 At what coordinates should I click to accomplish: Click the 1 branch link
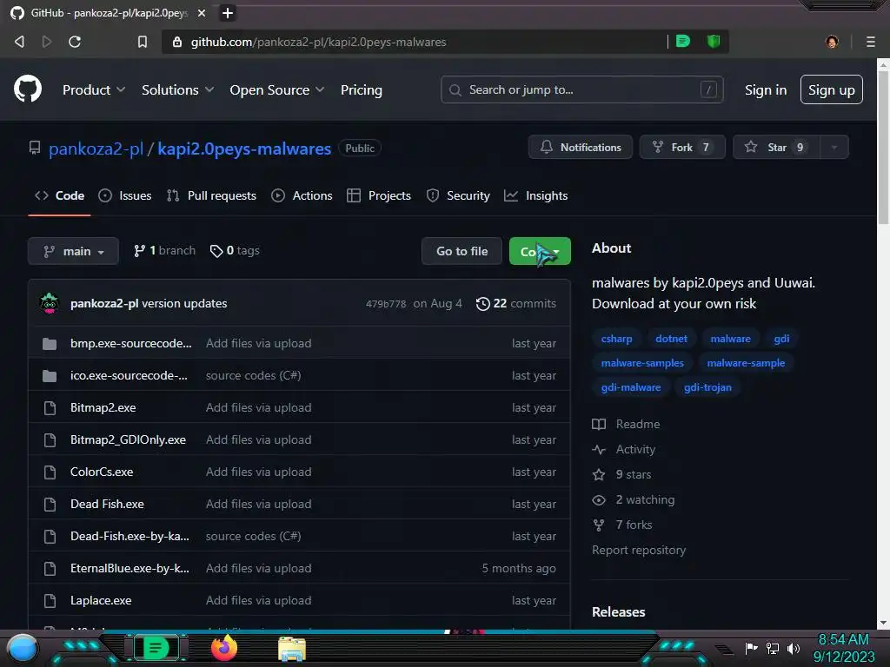tap(164, 251)
